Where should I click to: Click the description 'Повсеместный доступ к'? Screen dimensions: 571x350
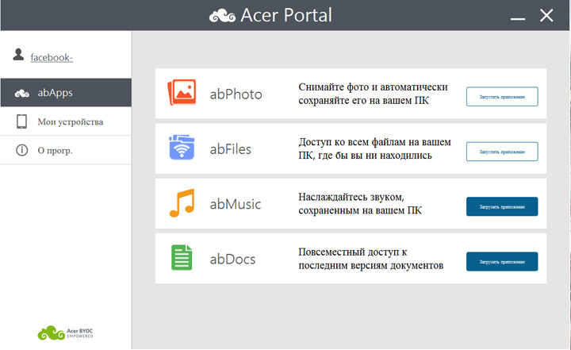[x=352, y=252]
